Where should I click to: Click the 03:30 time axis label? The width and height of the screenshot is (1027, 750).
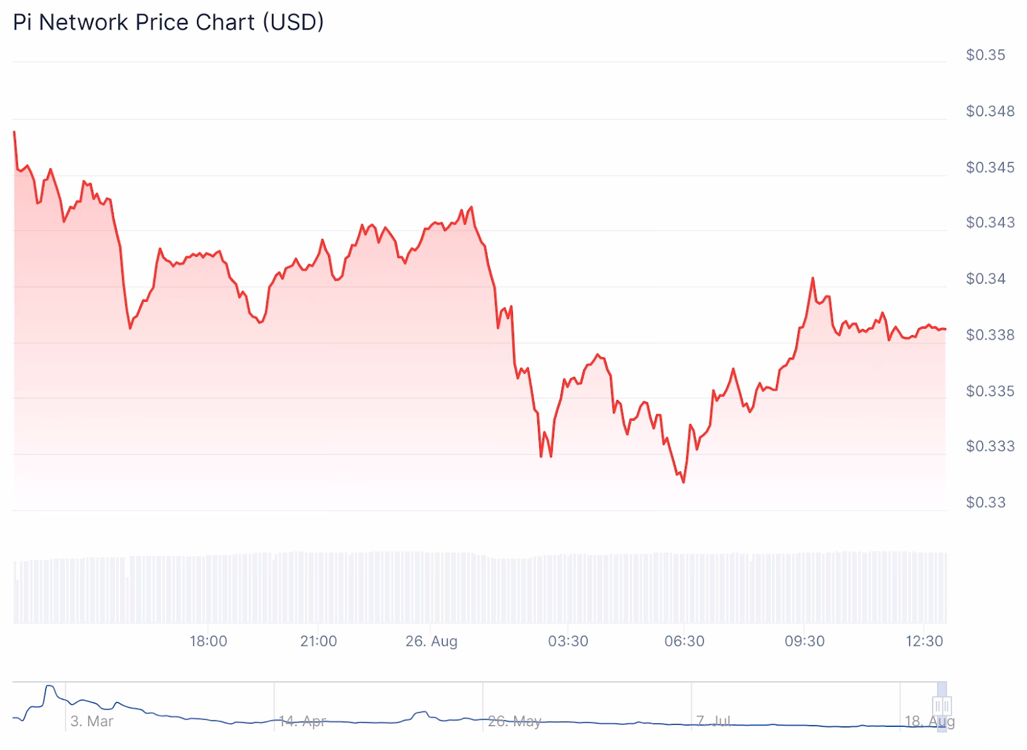pos(568,641)
